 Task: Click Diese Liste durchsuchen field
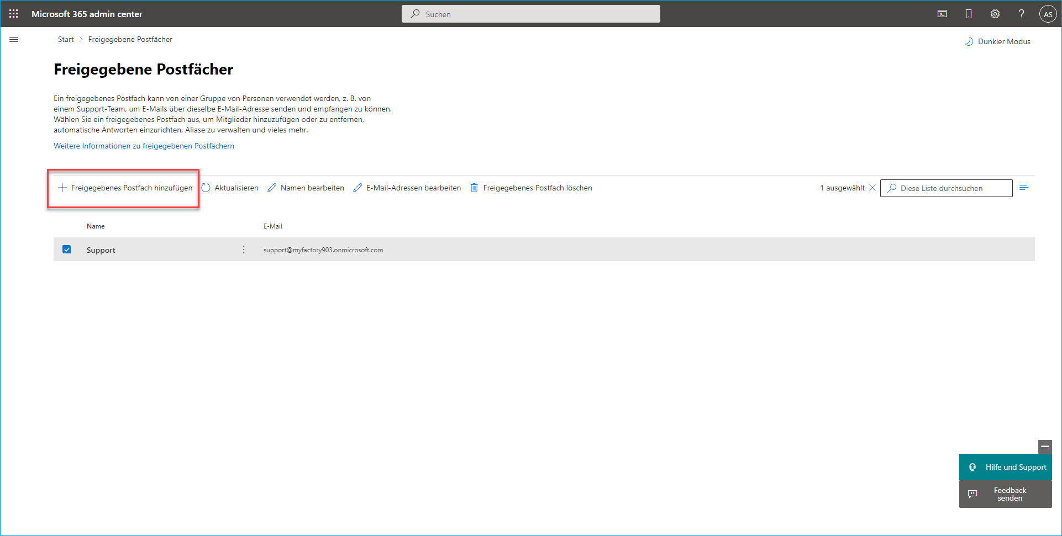(946, 188)
